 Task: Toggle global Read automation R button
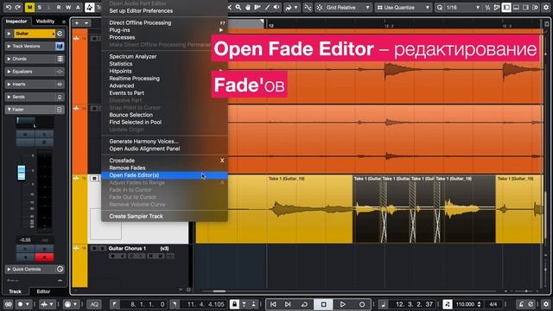click(x=59, y=7)
